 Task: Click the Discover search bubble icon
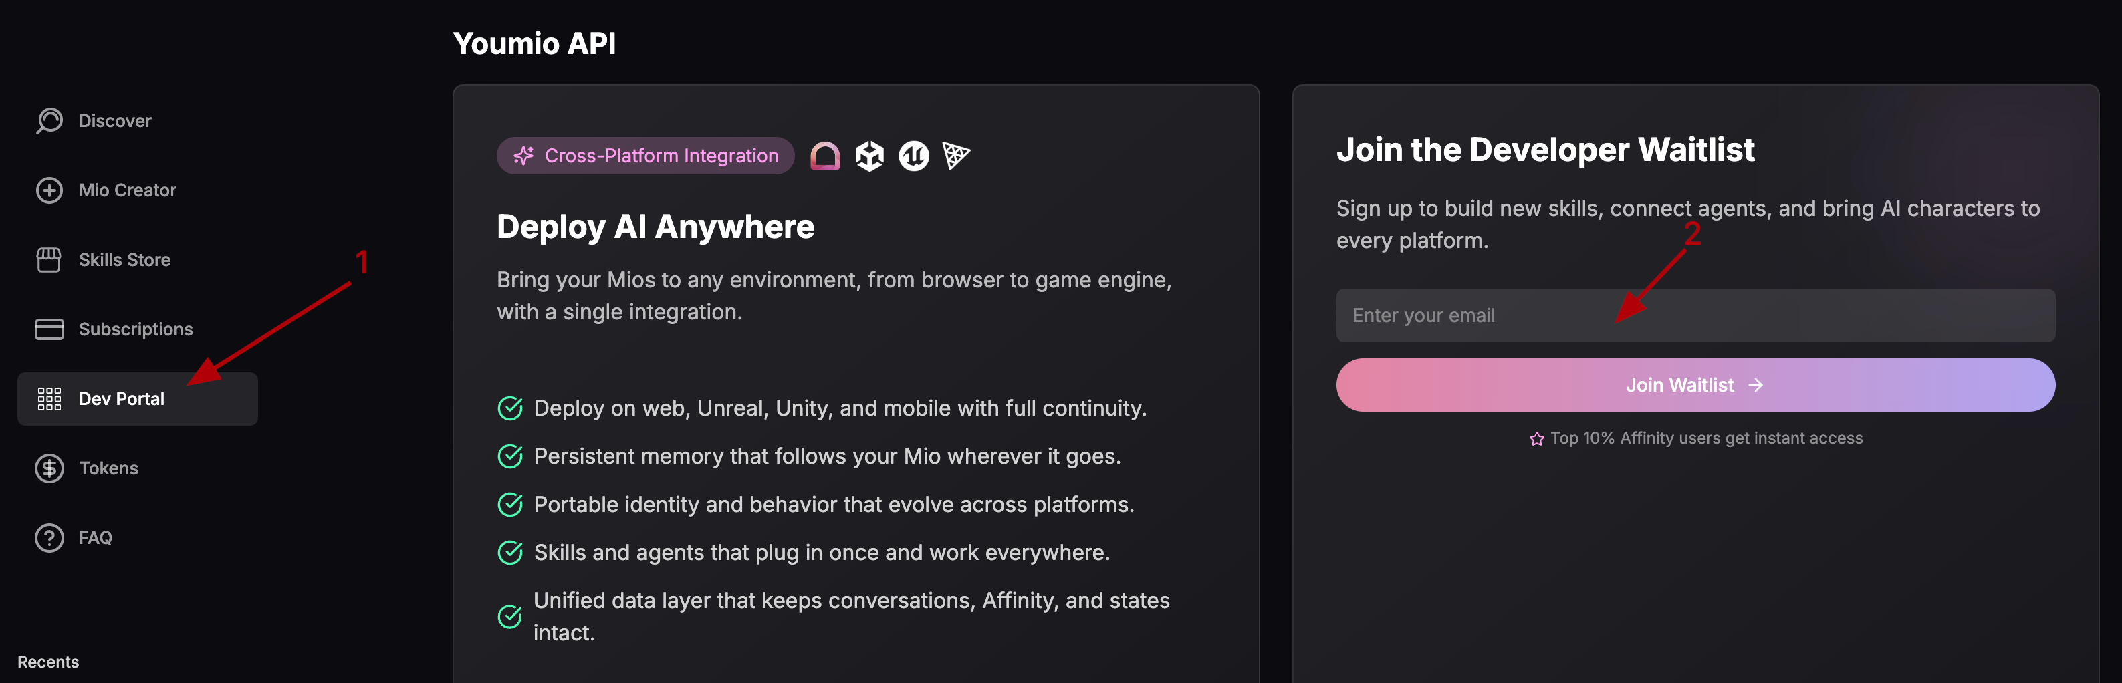[49, 121]
